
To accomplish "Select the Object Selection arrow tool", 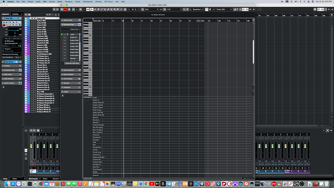I will (92, 9).
